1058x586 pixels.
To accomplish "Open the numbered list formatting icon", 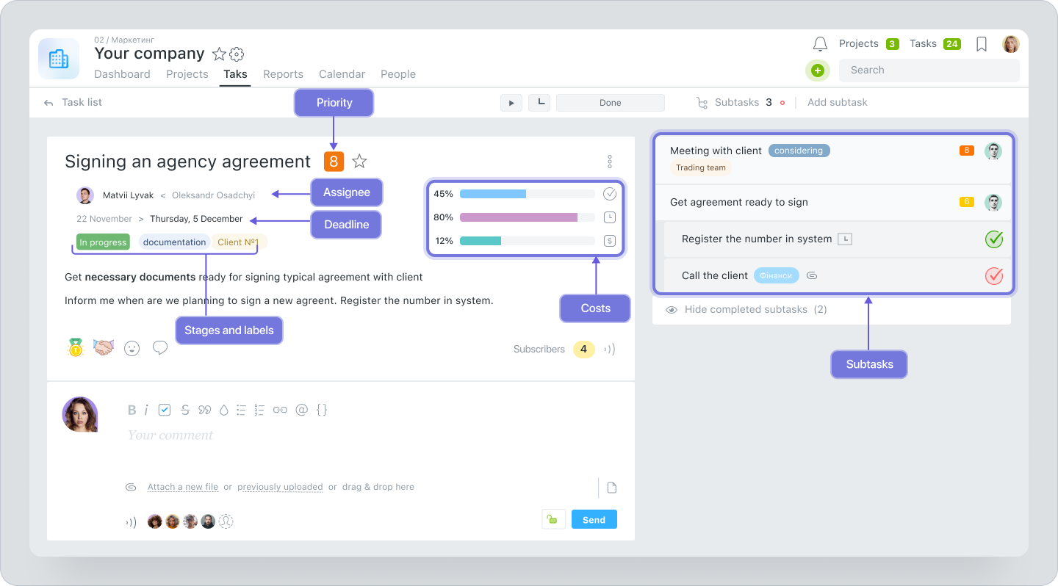I will pos(259,410).
